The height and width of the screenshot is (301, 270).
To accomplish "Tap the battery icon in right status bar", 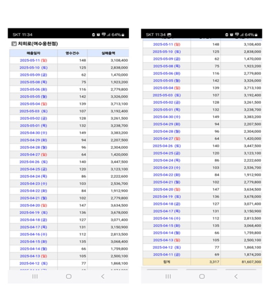I will pyautogui.click(x=256, y=35).
